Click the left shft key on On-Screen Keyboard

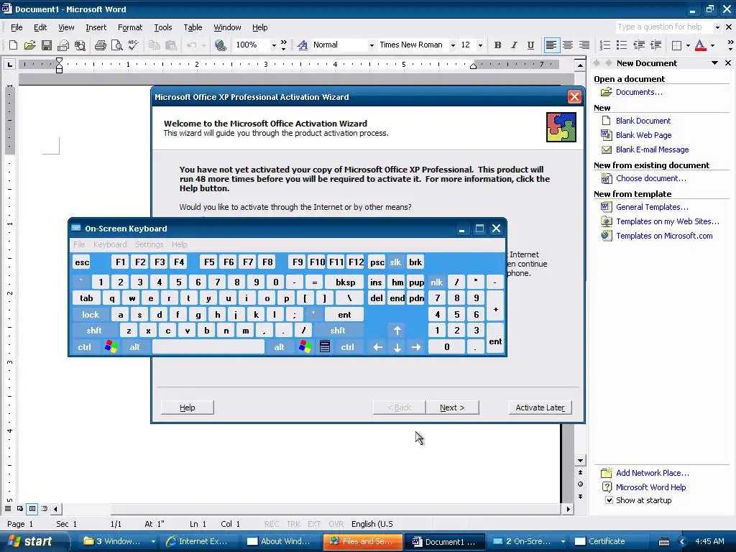(x=94, y=331)
